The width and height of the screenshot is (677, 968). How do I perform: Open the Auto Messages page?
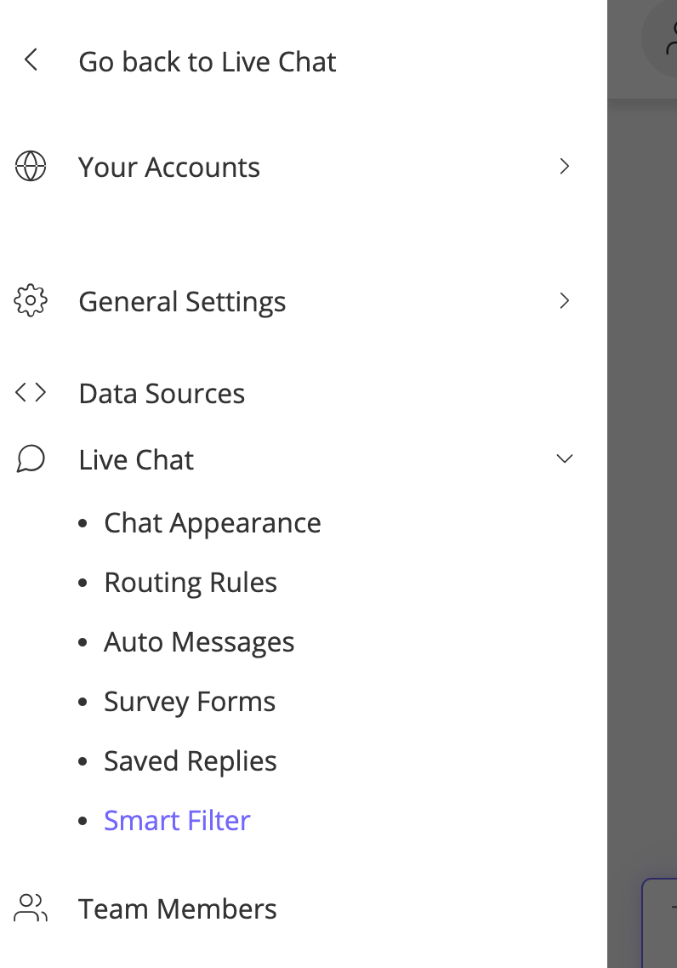[x=199, y=641]
